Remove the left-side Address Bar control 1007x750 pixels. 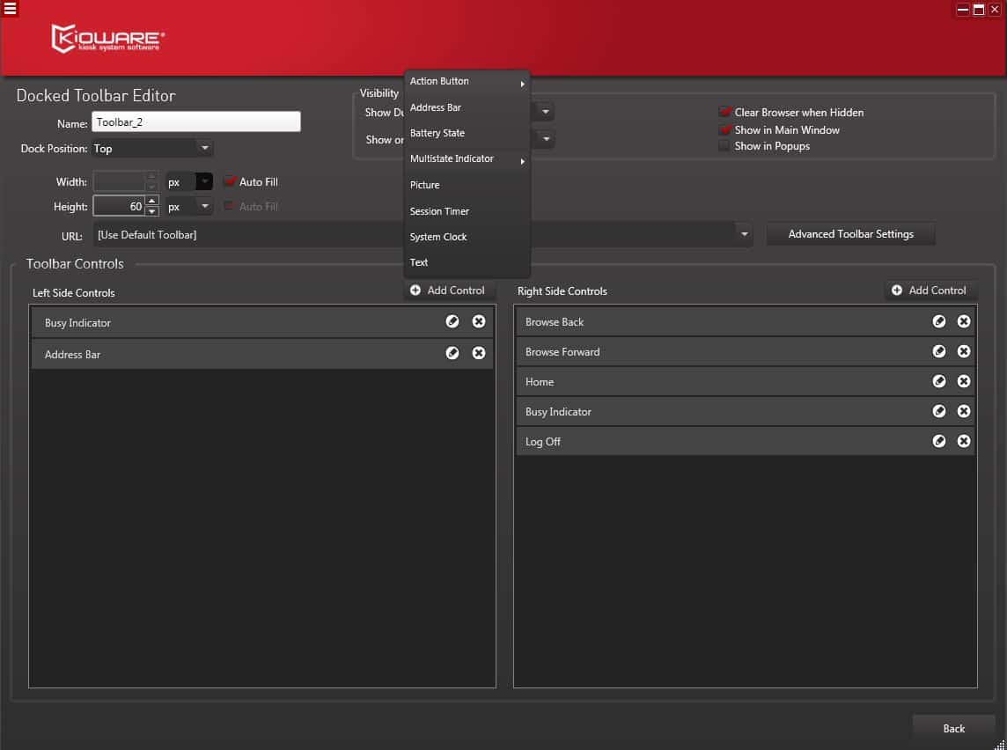tap(479, 353)
